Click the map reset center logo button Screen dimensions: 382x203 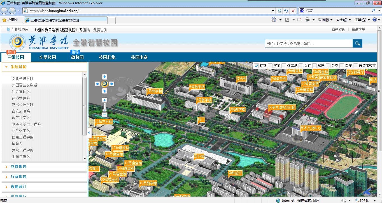104,84
